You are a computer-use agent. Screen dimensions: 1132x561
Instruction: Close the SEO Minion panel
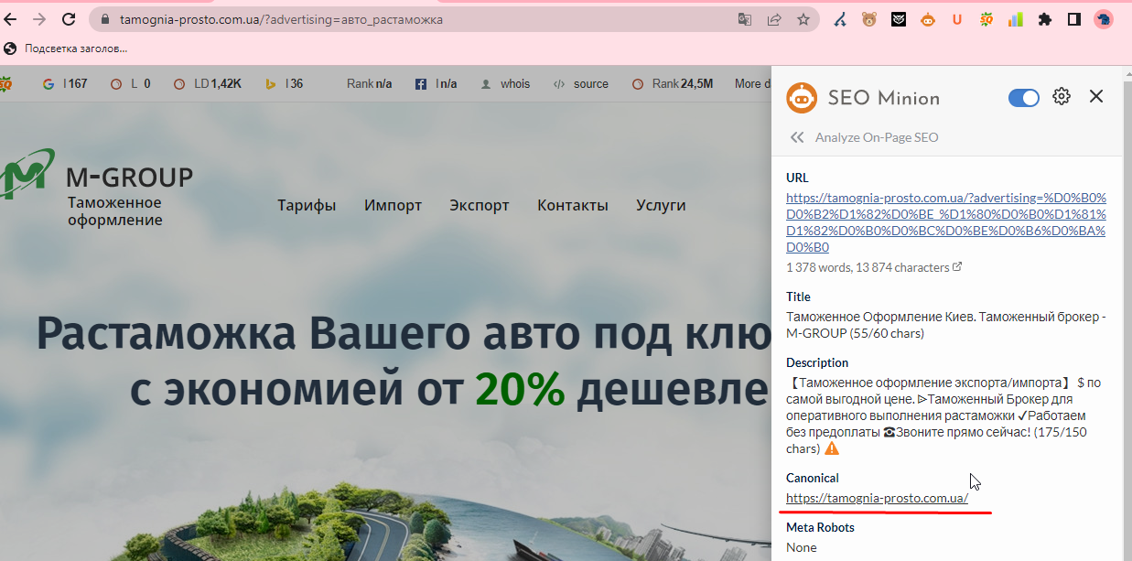(x=1096, y=96)
